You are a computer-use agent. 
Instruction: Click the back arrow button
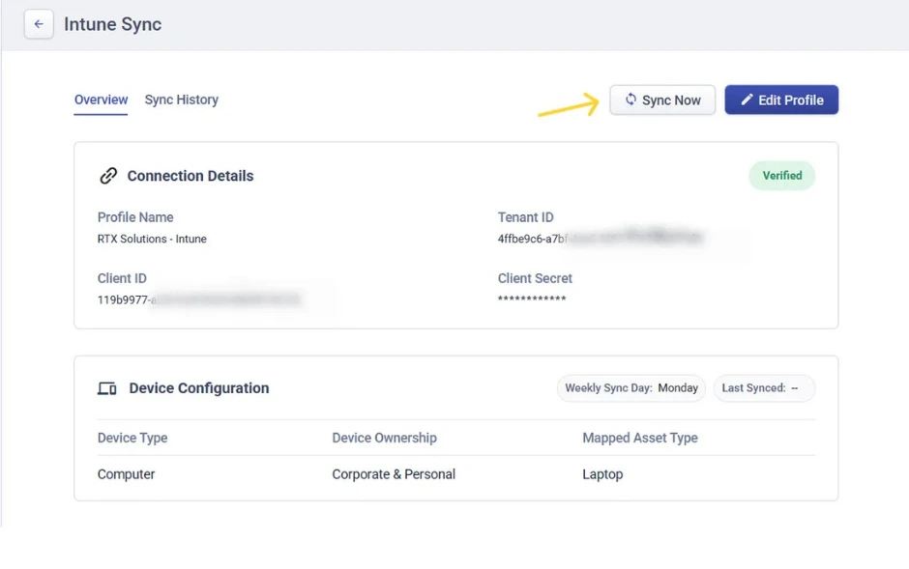[x=39, y=24]
